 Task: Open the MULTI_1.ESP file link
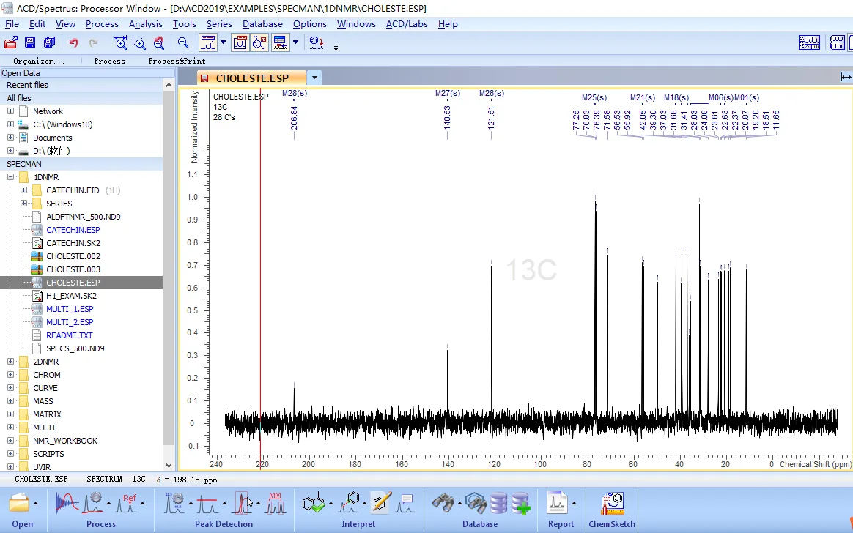(x=70, y=309)
